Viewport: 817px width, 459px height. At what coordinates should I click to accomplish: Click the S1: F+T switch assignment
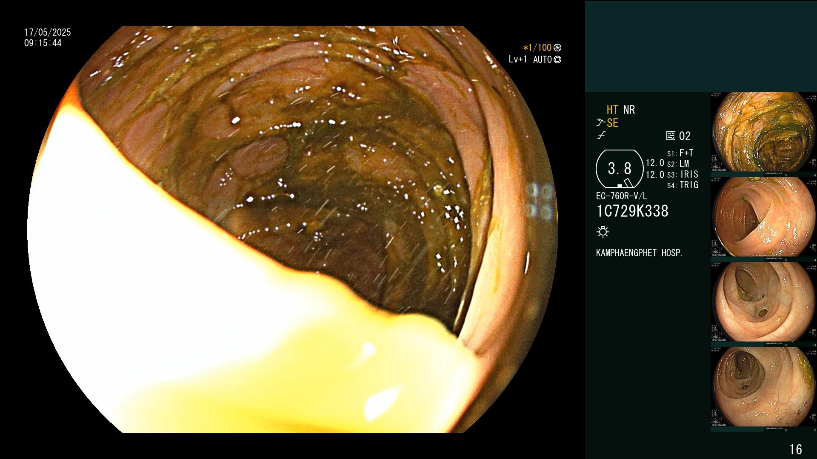pyautogui.click(x=680, y=153)
